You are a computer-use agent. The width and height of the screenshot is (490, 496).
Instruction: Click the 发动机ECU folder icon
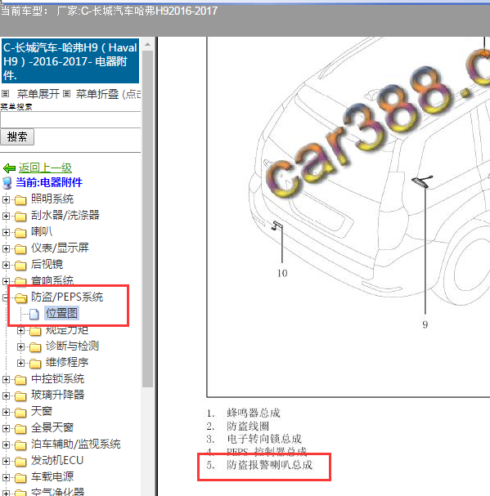tap(20, 462)
